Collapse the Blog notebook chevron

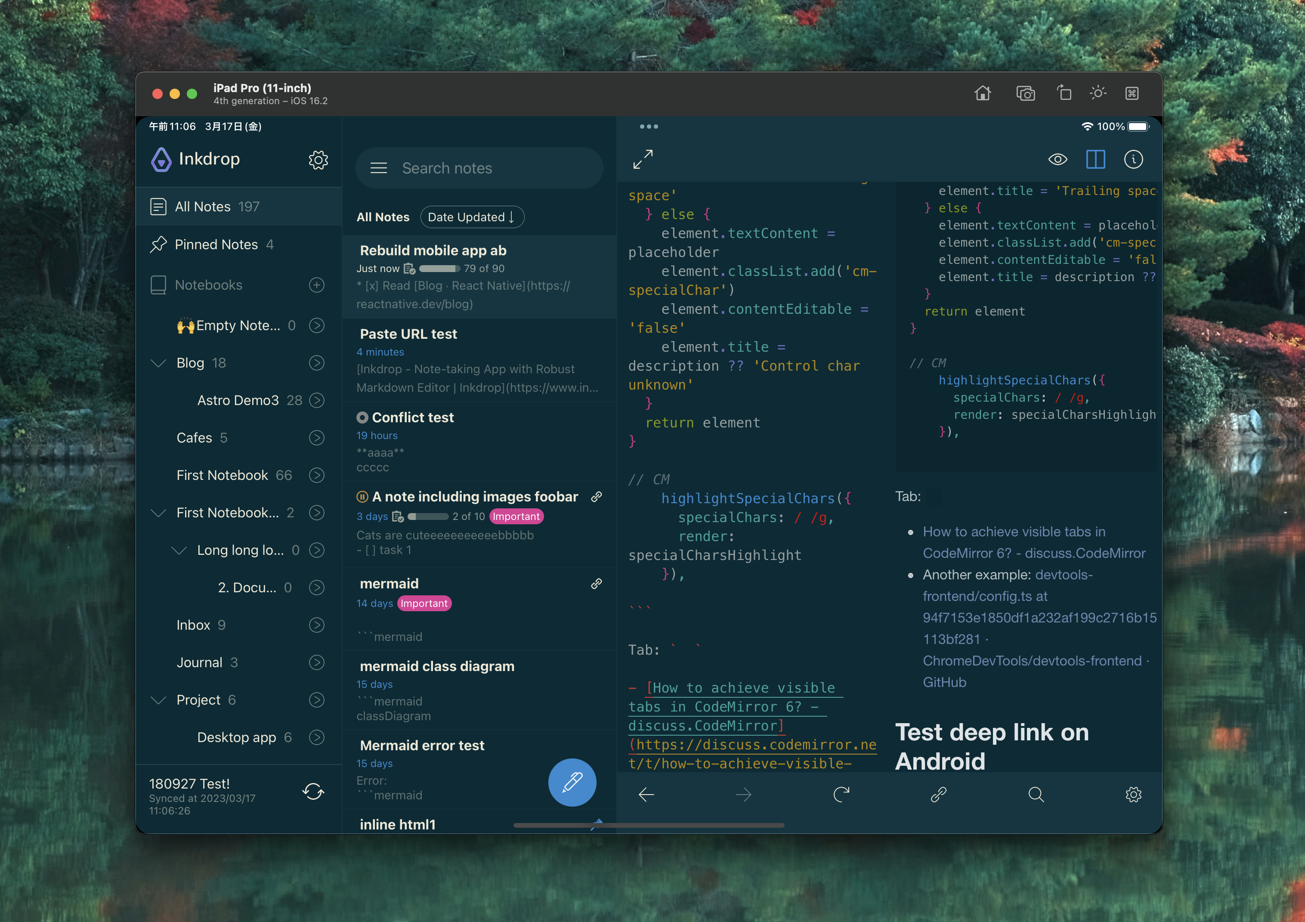click(158, 363)
